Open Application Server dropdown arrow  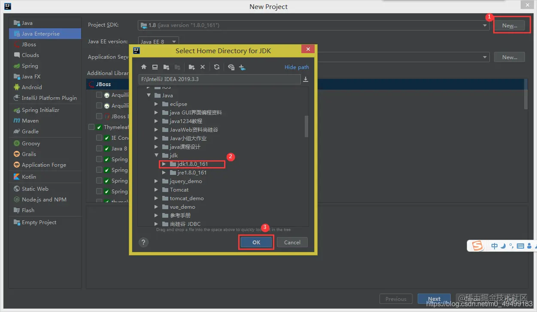click(x=485, y=57)
